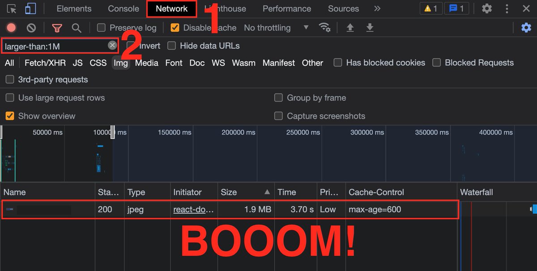Viewport: 537px width, 271px height.
Task: Select the inspect element cursor icon
Action: point(11,8)
